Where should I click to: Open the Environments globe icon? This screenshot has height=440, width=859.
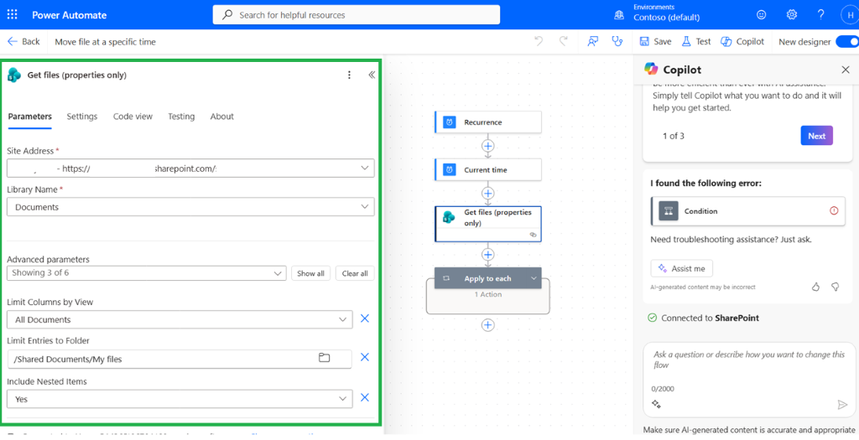point(619,15)
